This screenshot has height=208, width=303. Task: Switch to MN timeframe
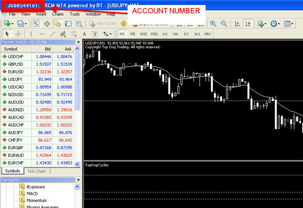tap(207, 34)
